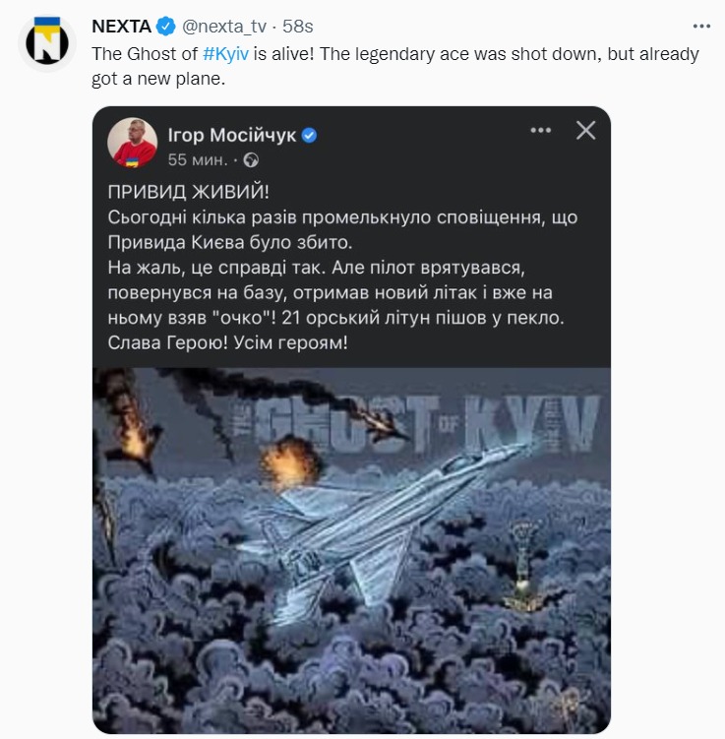Open the NEXTA profile avatar

pyautogui.click(x=46, y=43)
